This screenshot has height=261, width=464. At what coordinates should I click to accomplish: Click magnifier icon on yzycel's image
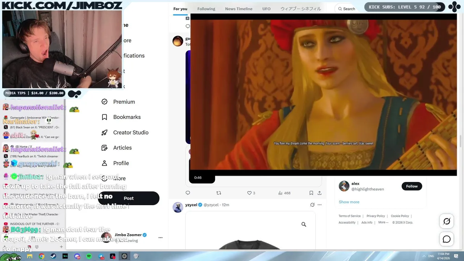tap(304, 224)
